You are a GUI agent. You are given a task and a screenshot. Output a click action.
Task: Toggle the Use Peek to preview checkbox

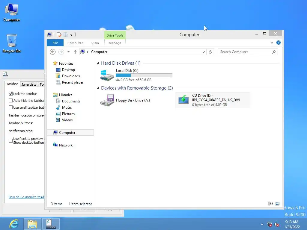(x=10, y=141)
